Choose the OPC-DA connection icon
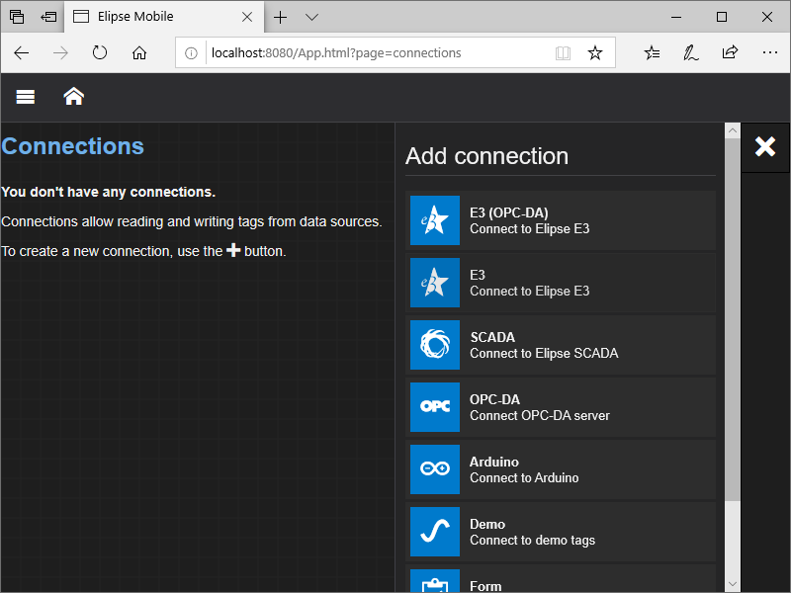Image resolution: width=791 pixels, height=593 pixels. pyautogui.click(x=435, y=407)
